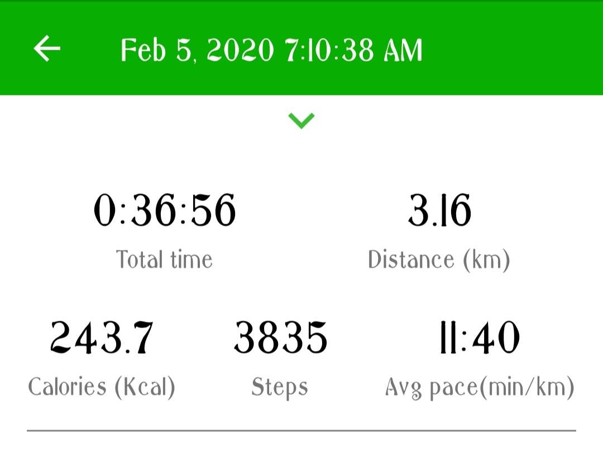Expand the green chevron below header

pyautogui.click(x=301, y=120)
